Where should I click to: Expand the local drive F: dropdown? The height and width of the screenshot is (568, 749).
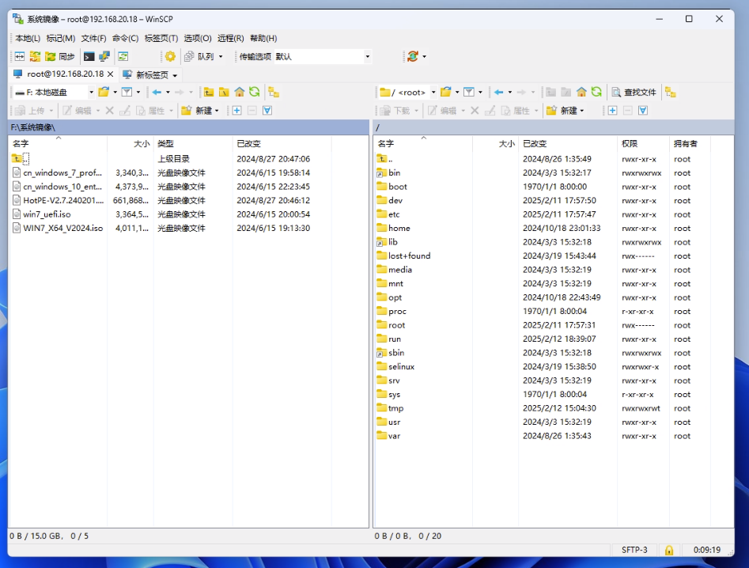(x=91, y=92)
